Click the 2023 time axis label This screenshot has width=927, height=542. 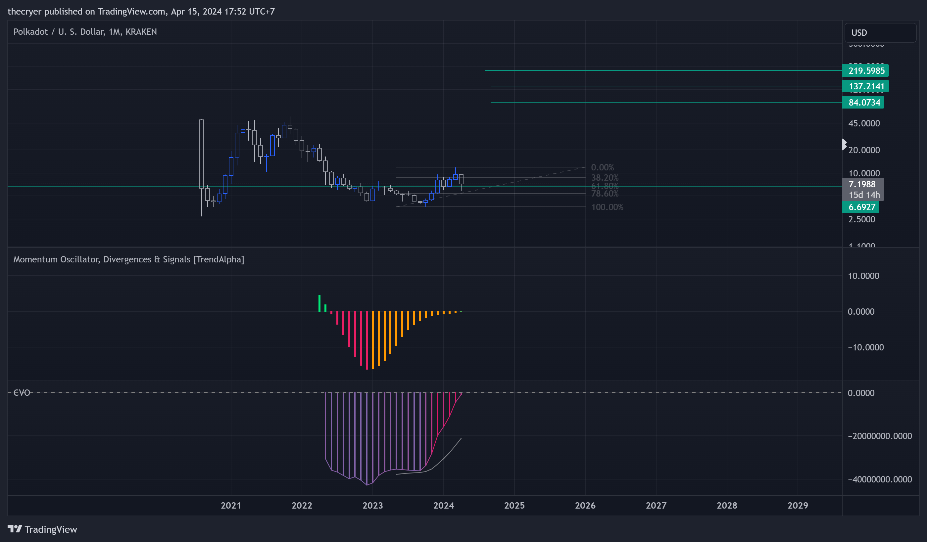pyautogui.click(x=373, y=505)
